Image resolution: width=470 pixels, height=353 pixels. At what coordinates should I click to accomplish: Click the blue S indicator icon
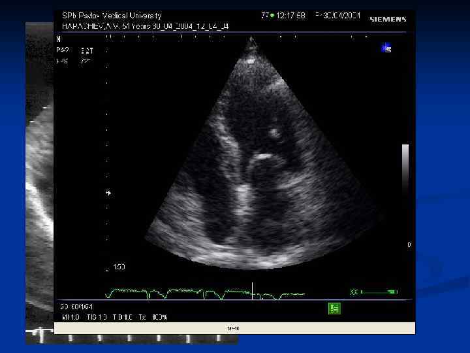click(x=386, y=48)
